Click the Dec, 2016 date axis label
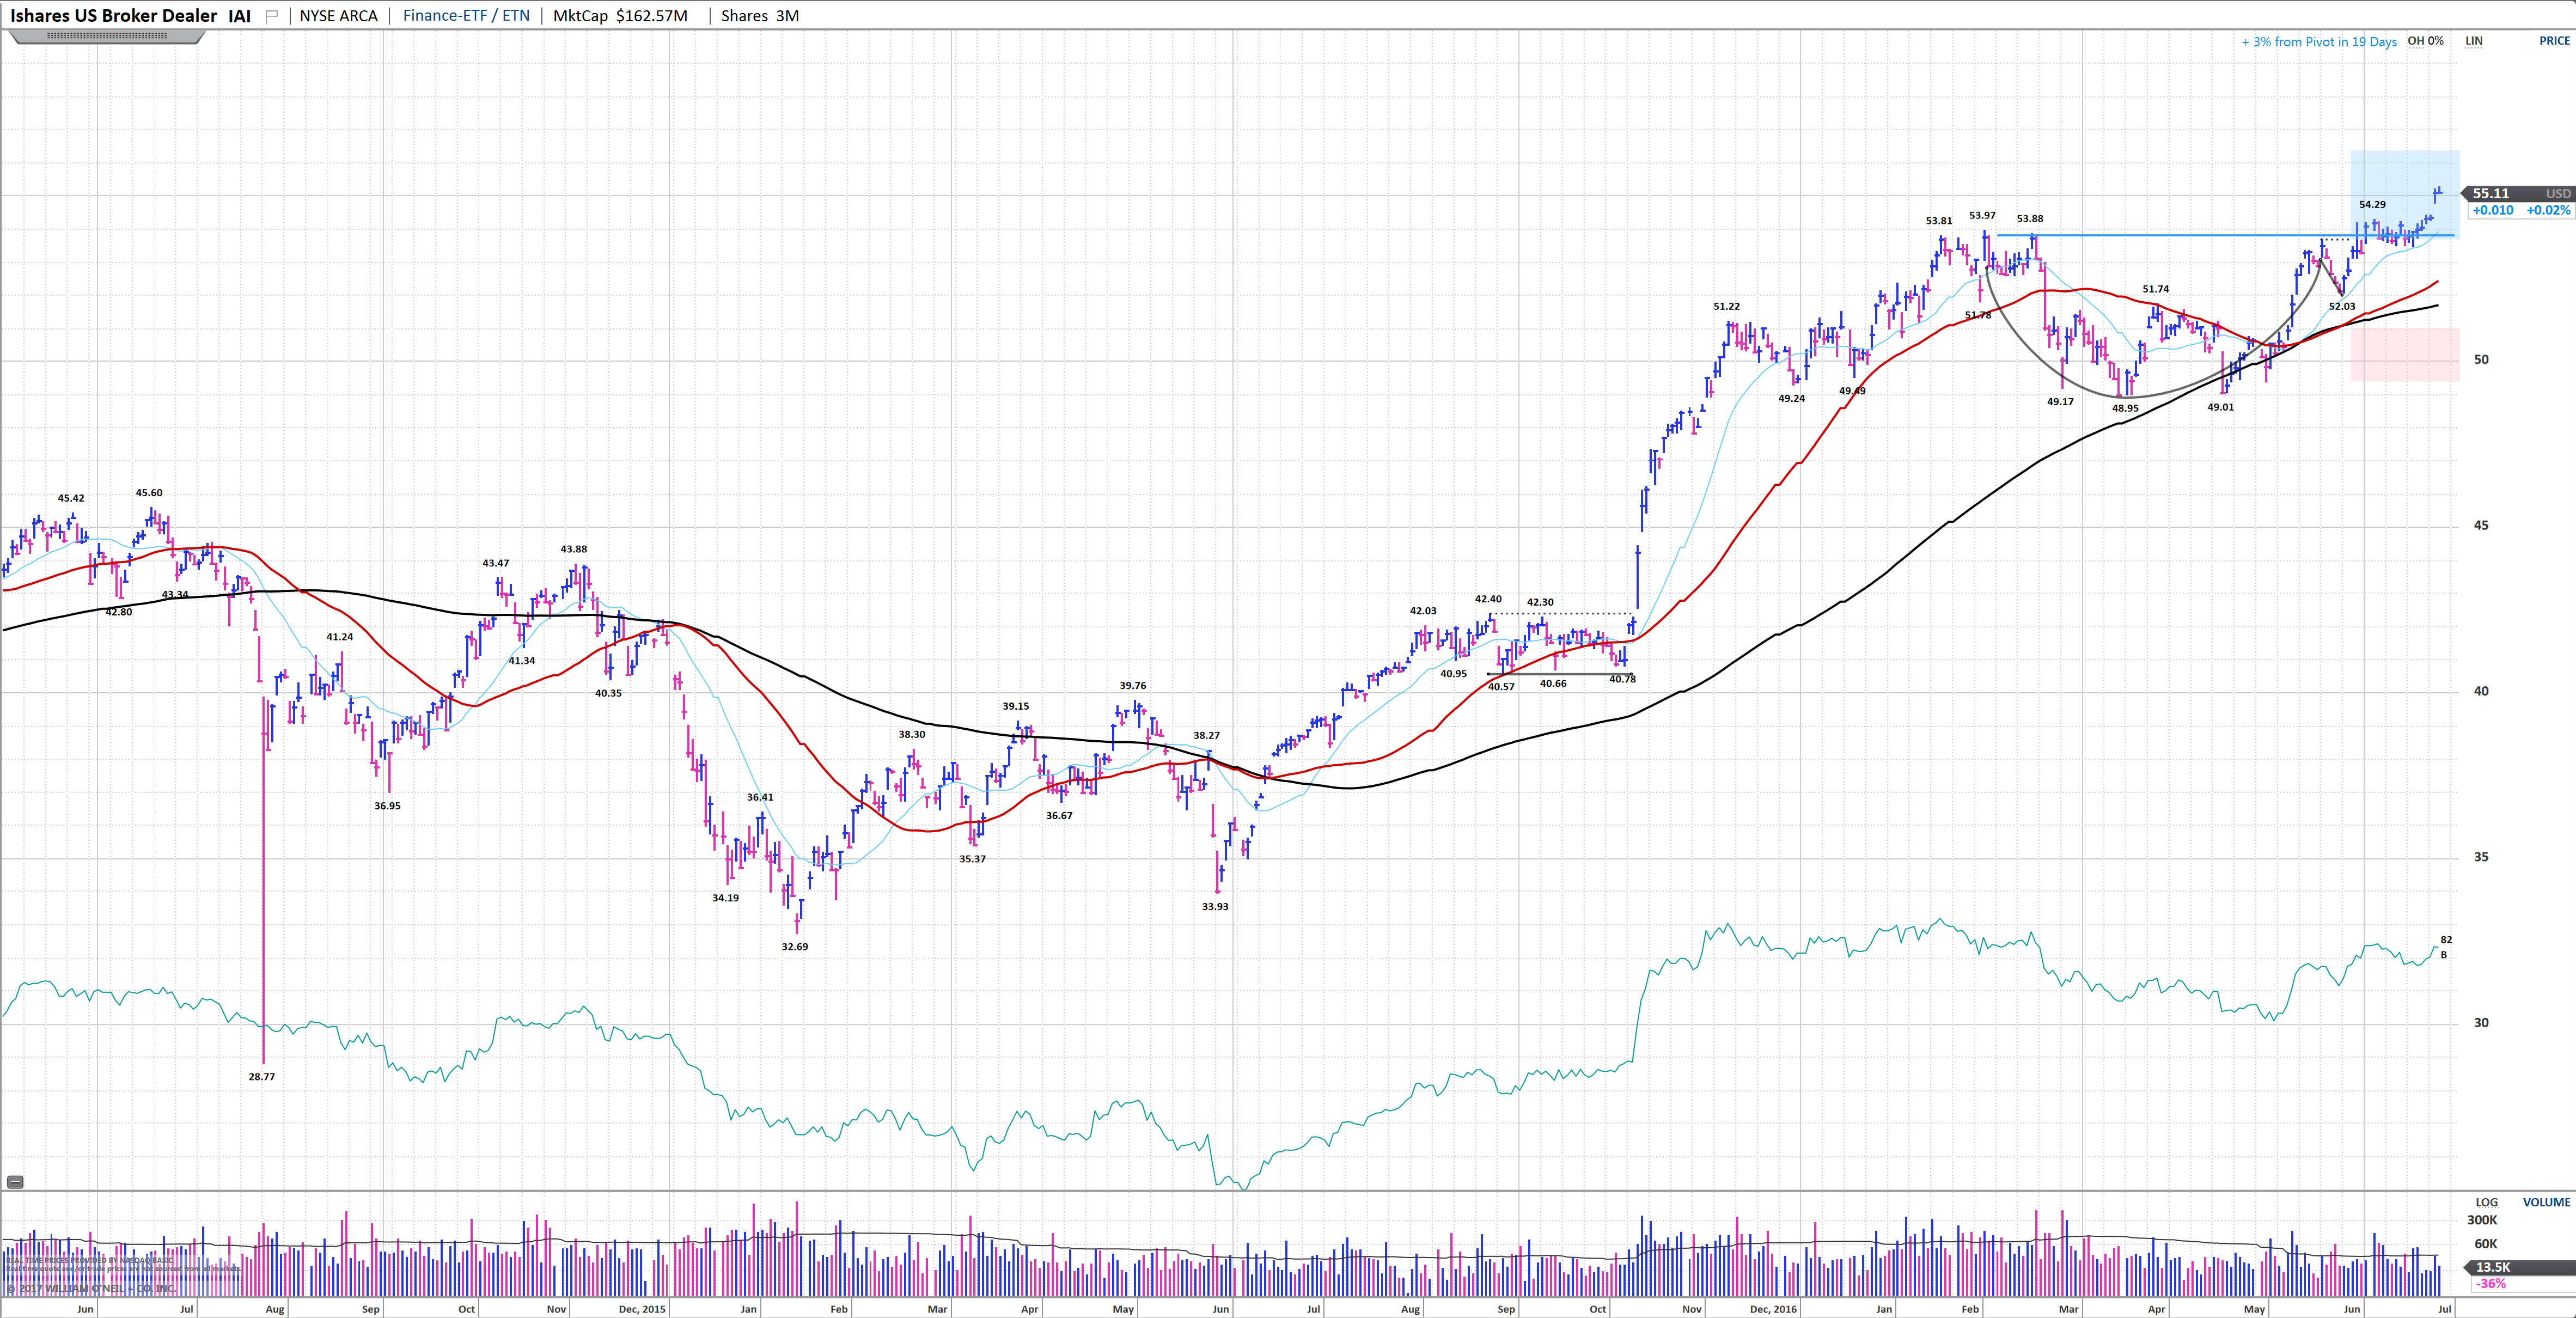Screen dimensions: 2576x1318 (x=1773, y=1309)
